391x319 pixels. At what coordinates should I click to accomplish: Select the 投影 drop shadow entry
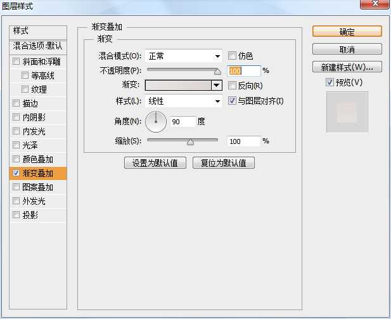[30, 215]
